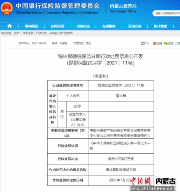
Task: Click the 中新网 内蒙古 watermark logo
Action: pos(153,184)
